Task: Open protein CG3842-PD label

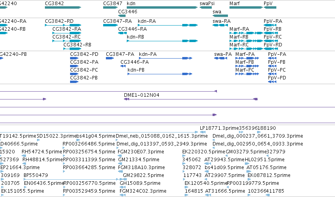Action: coord(84,54)
